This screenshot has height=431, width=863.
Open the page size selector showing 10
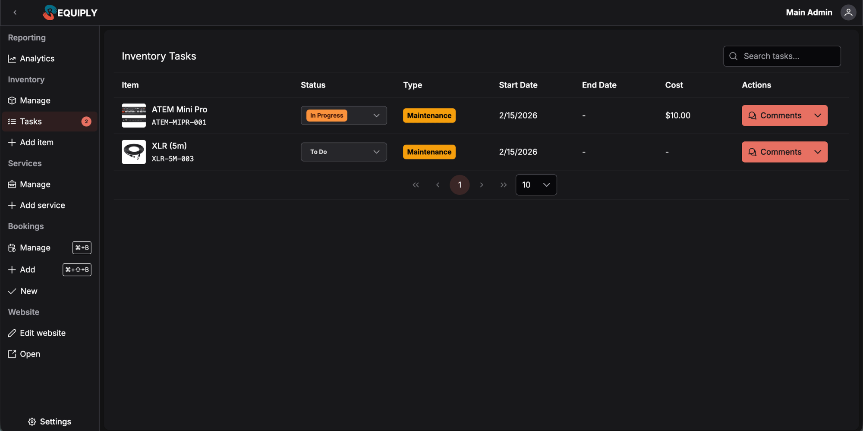[x=536, y=184]
